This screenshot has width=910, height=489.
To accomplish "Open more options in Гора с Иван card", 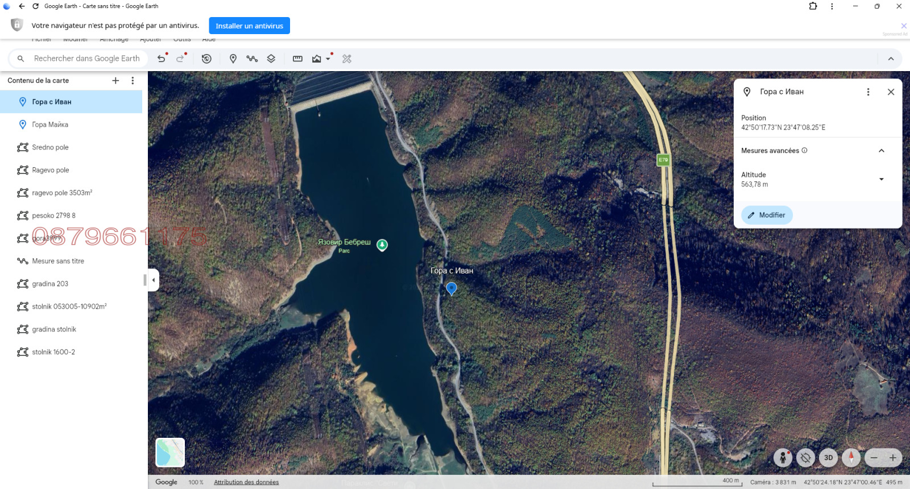I will click(868, 92).
